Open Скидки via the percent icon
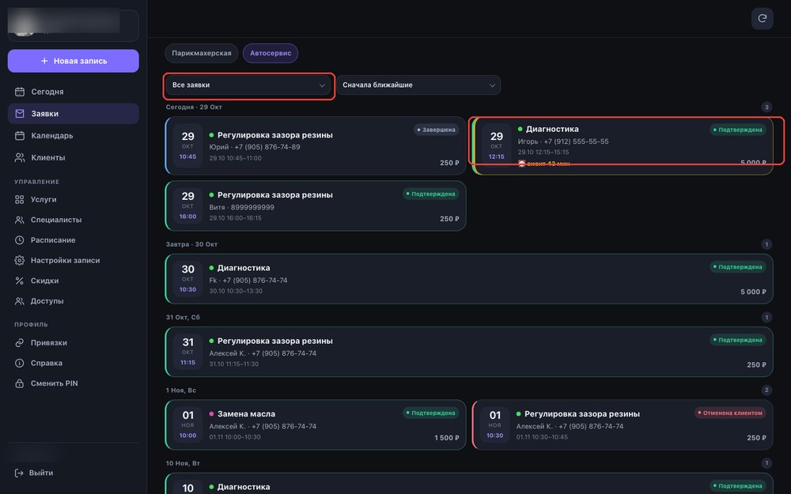 coord(19,281)
